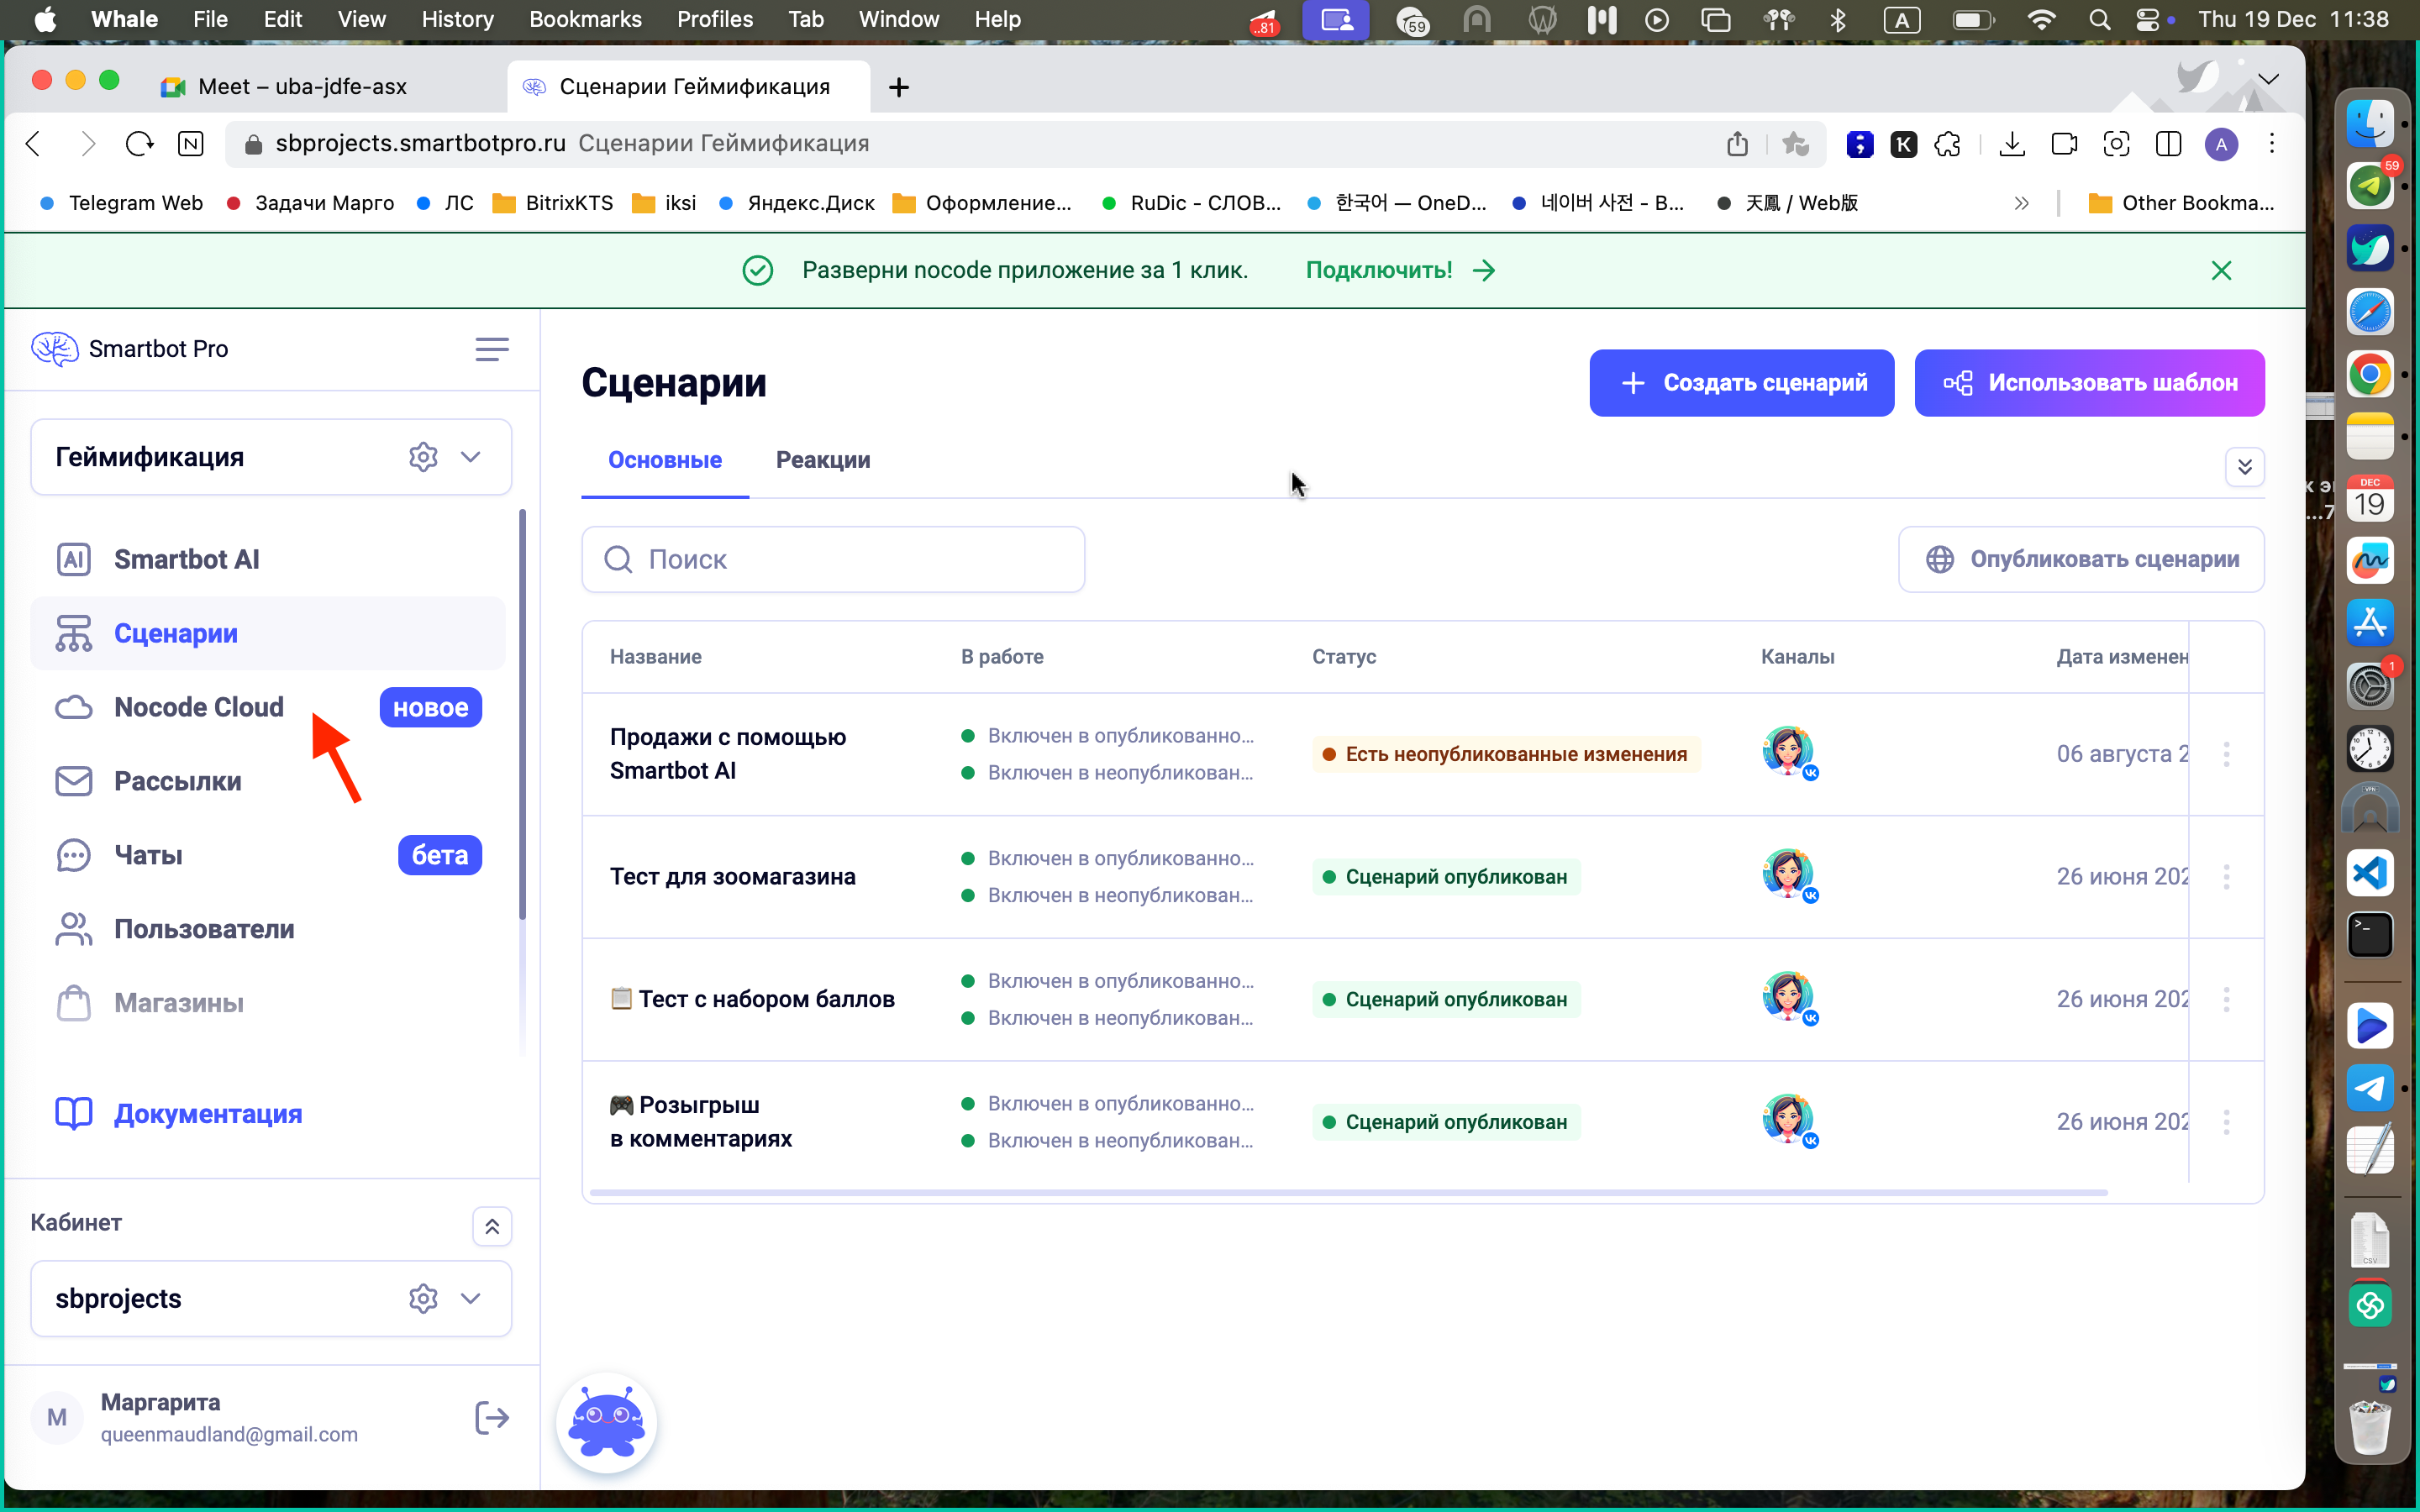Screen dimensions: 2420x1512
Task: Open Visual Studio Code from the Dock
Action: 2370,873
